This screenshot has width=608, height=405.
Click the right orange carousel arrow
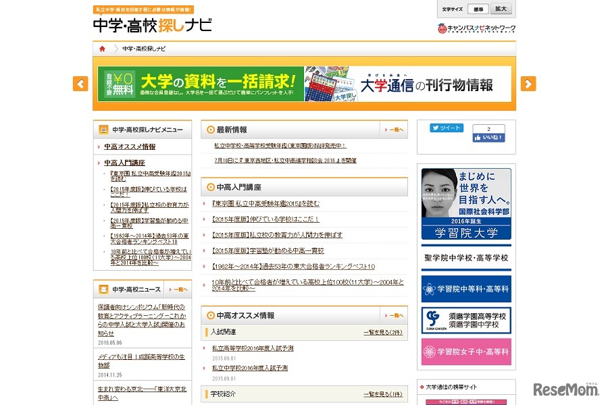(528, 84)
